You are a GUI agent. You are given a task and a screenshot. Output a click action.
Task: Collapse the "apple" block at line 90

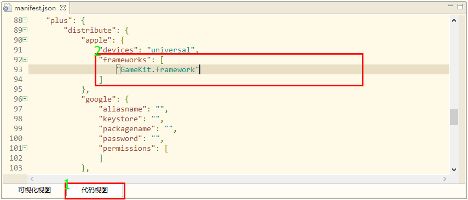click(25, 40)
